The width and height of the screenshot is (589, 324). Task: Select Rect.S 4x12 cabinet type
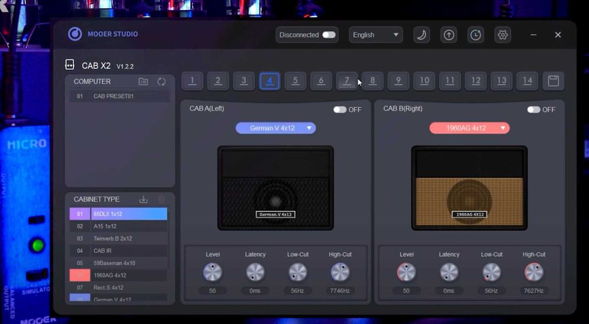(x=118, y=287)
